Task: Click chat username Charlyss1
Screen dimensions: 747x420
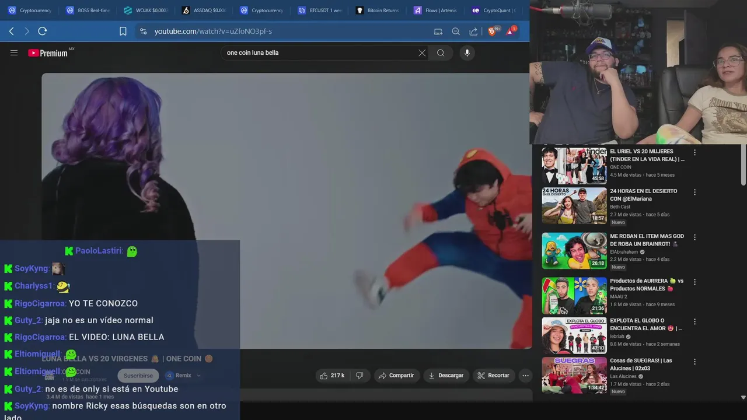Action: (x=33, y=286)
